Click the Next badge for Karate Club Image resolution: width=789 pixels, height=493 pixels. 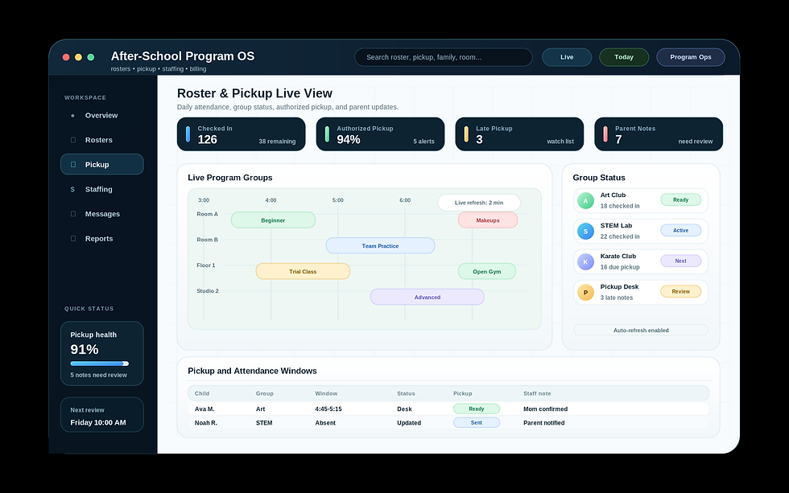click(x=681, y=261)
